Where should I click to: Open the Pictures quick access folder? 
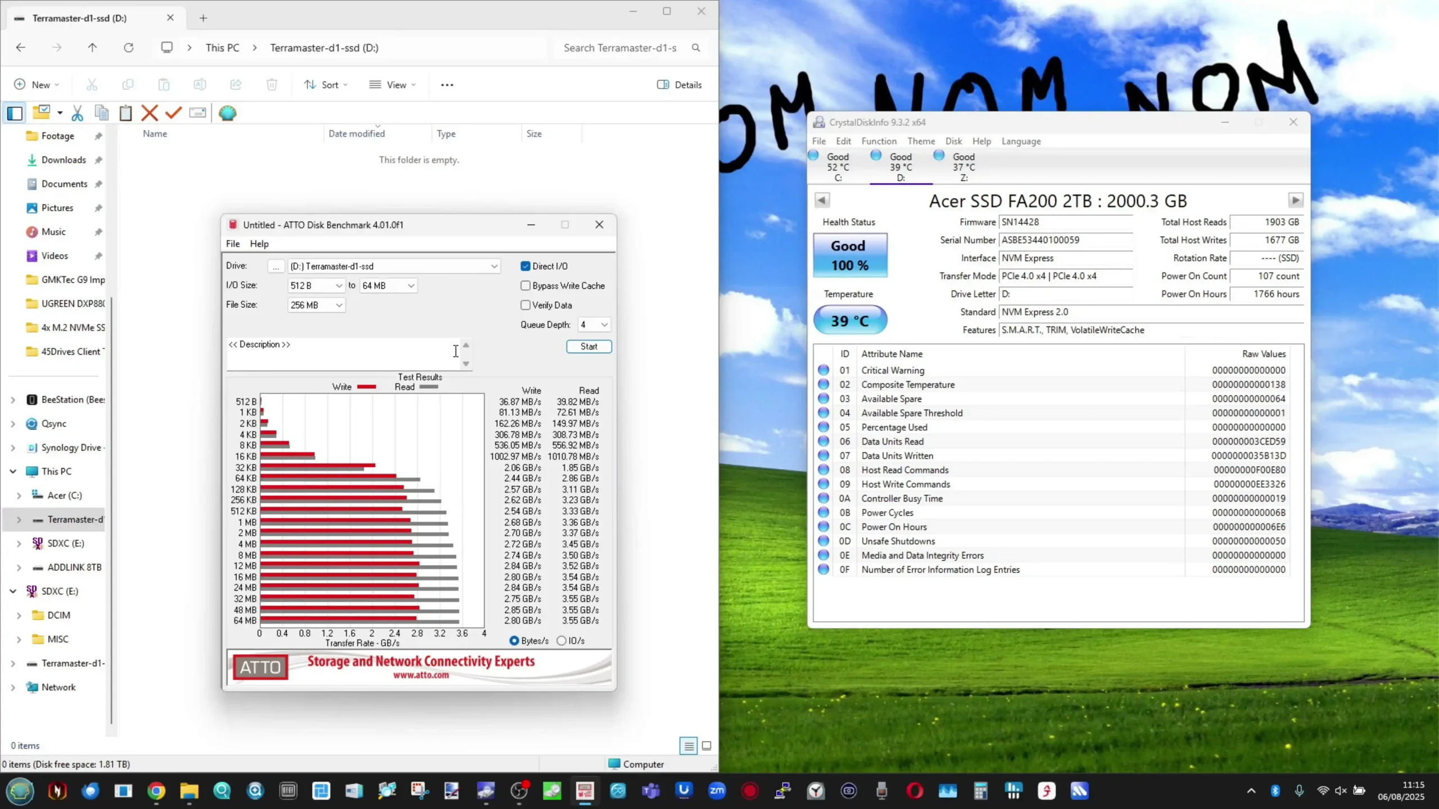[57, 208]
